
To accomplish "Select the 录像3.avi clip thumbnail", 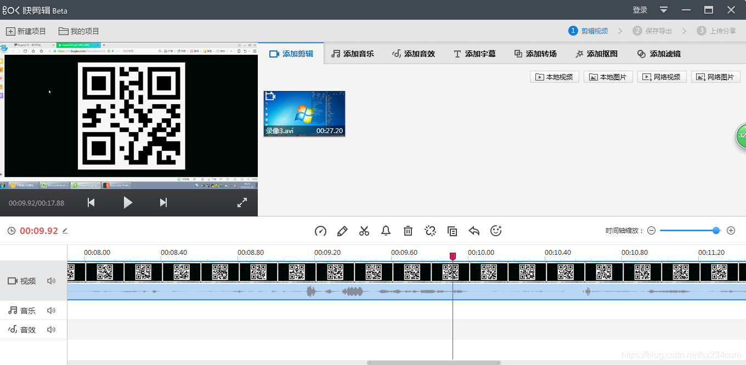I will point(304,113).
